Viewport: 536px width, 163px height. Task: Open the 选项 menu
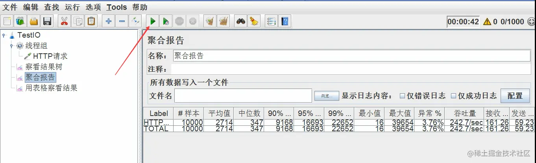click(93, 7)
